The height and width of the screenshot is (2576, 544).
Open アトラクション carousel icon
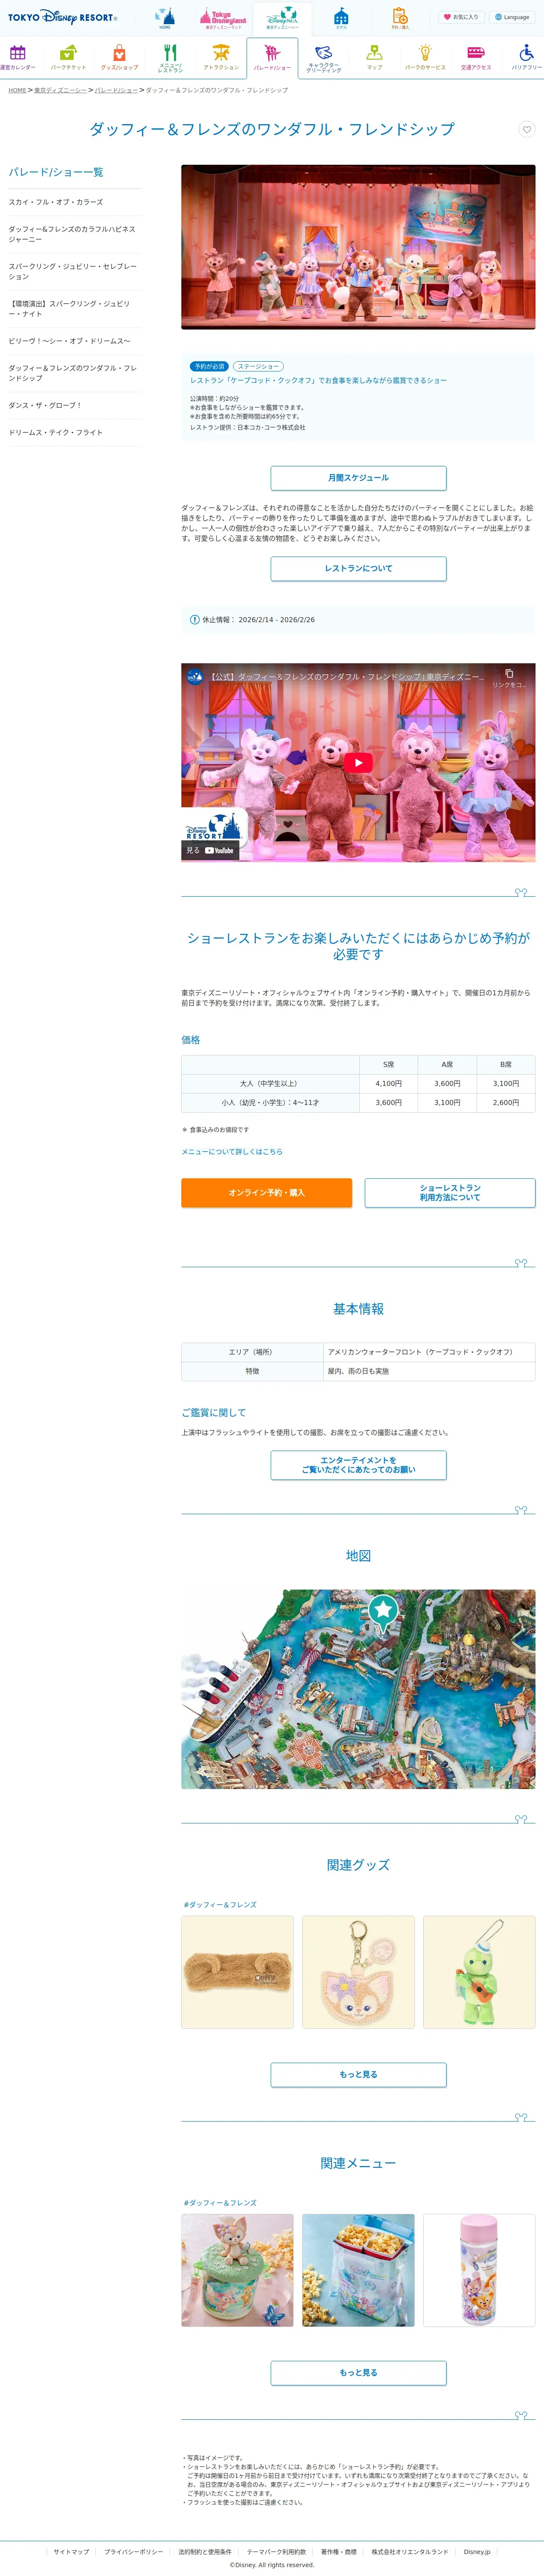pos(221,57)
